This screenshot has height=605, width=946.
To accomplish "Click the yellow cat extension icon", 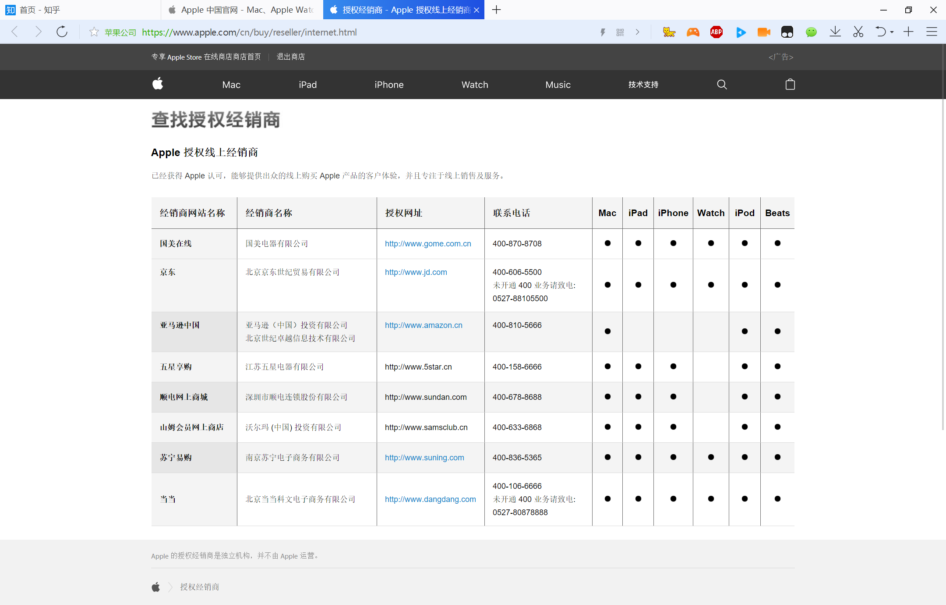I will pos(669,32).
